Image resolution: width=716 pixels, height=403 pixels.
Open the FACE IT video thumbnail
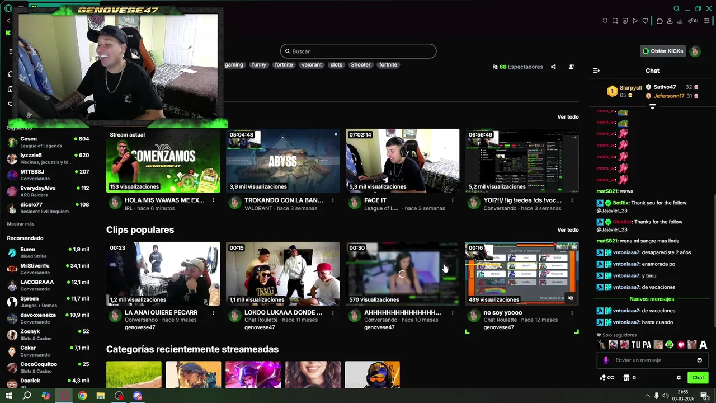pyautogui.click(x=402, y=161)
